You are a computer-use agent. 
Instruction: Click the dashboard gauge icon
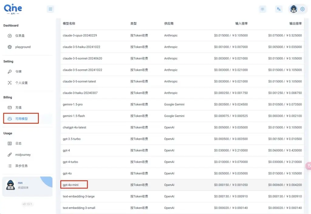pyautogui.click(x=10, y=36)
